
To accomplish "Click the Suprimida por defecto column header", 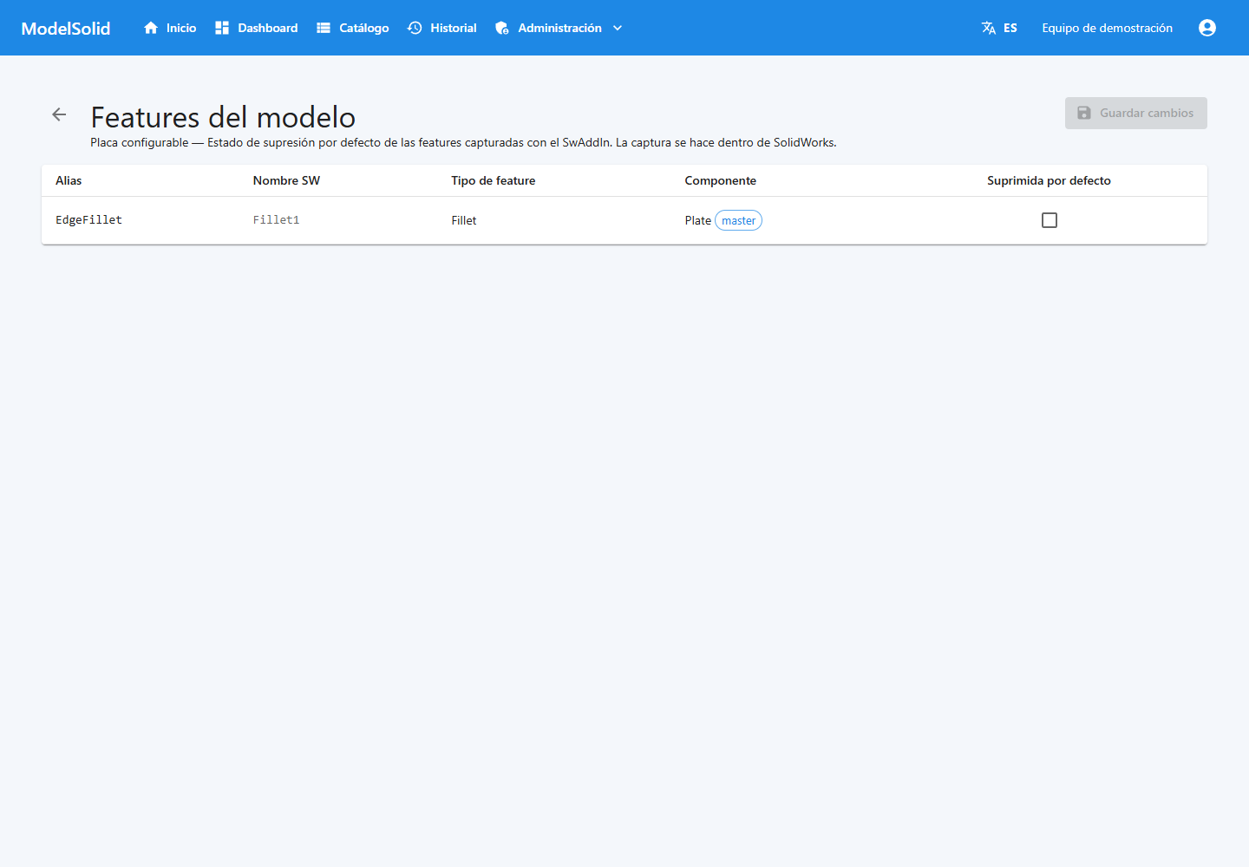I will click(x=1049, y=180).
